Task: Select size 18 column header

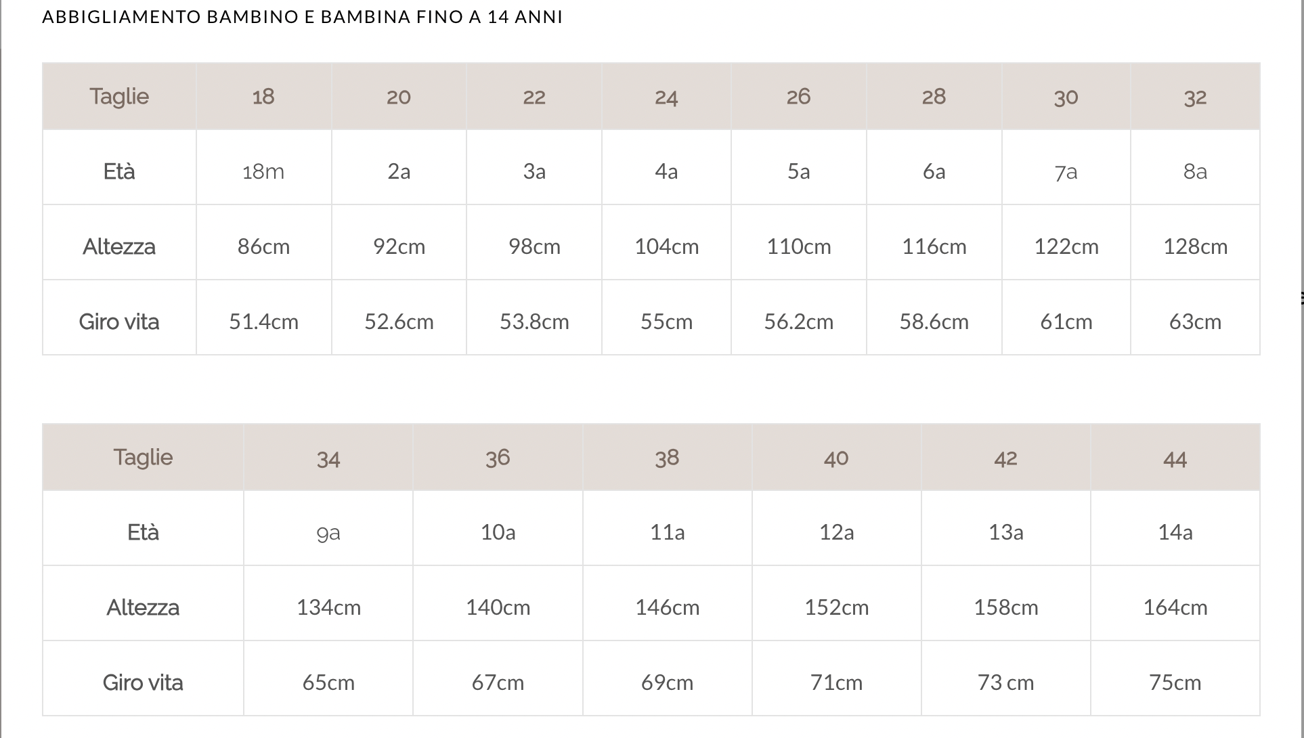Action: coord(263,97)
